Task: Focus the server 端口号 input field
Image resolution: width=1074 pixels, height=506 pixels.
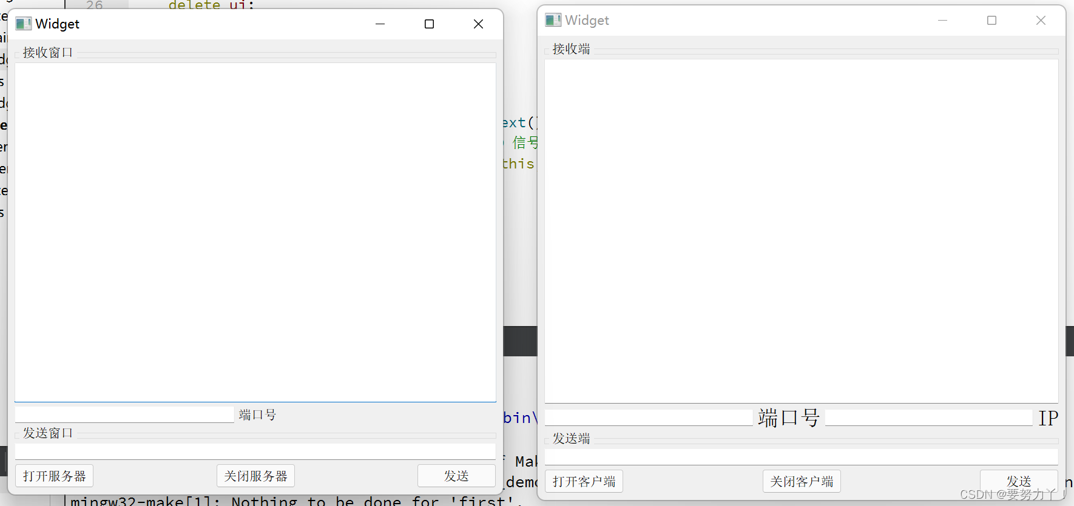Action: pos(124,414)
